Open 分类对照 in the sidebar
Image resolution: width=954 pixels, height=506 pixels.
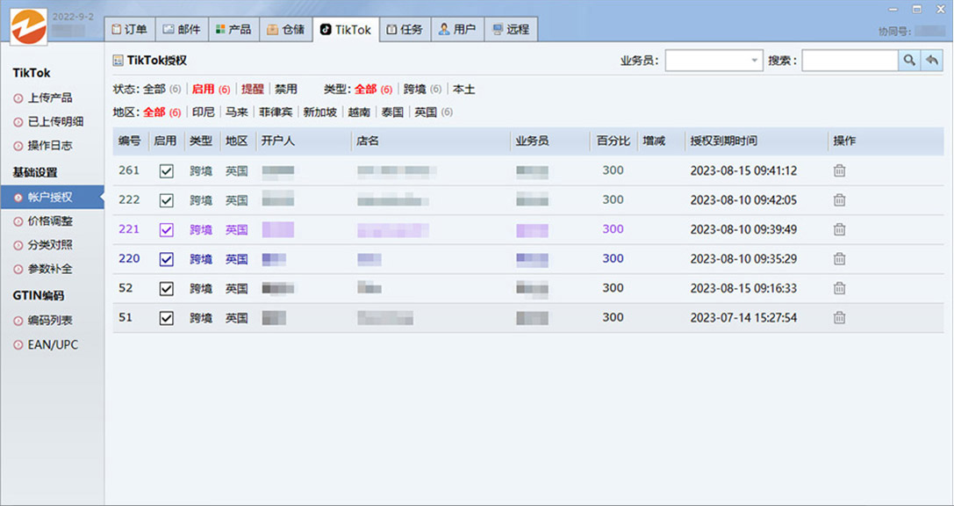pos(50,245)
